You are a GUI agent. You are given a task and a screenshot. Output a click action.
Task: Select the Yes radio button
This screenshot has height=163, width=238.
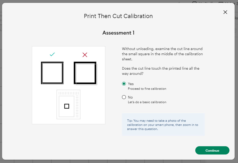pos(124,84)
